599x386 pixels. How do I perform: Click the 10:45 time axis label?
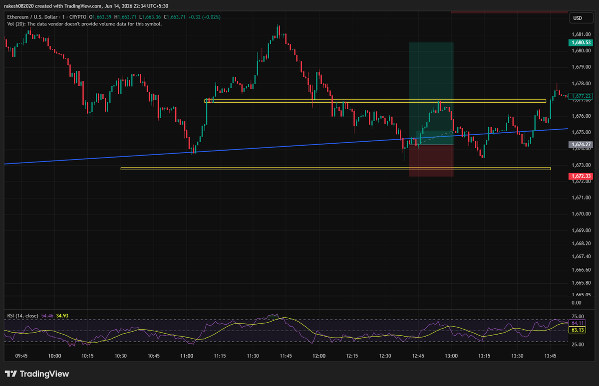coord(154,356)
